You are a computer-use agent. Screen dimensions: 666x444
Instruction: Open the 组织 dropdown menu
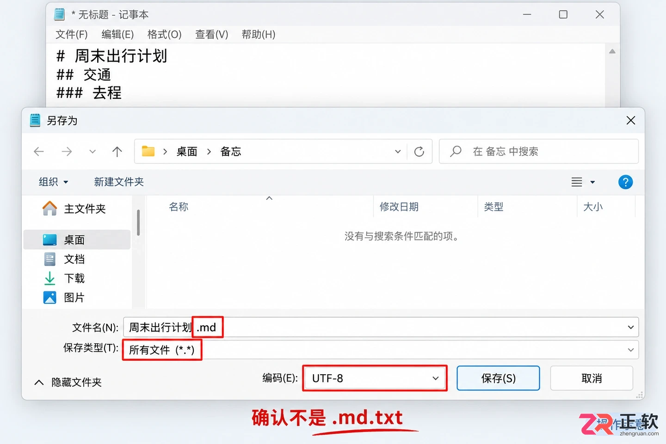53,182
